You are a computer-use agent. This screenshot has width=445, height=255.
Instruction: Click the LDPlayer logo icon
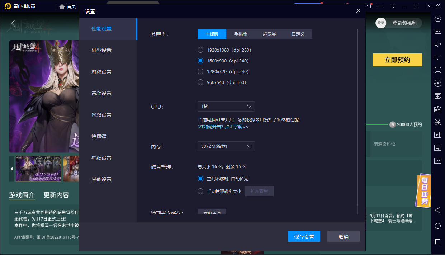point(8,6)
